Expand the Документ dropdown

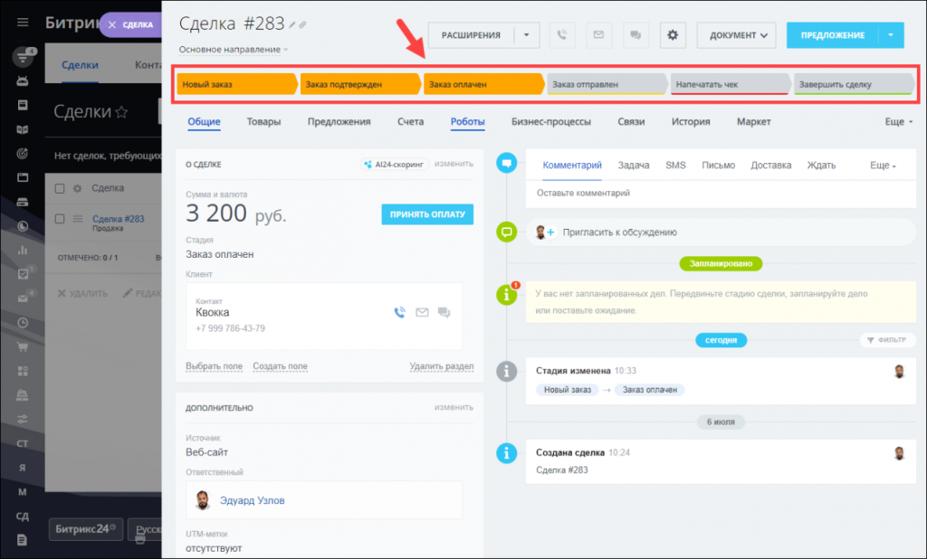736,35
